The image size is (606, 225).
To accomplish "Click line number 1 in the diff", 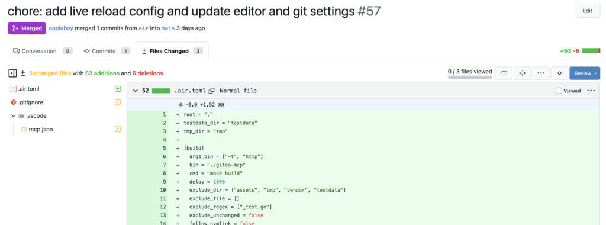I will [x=165, y=115].
